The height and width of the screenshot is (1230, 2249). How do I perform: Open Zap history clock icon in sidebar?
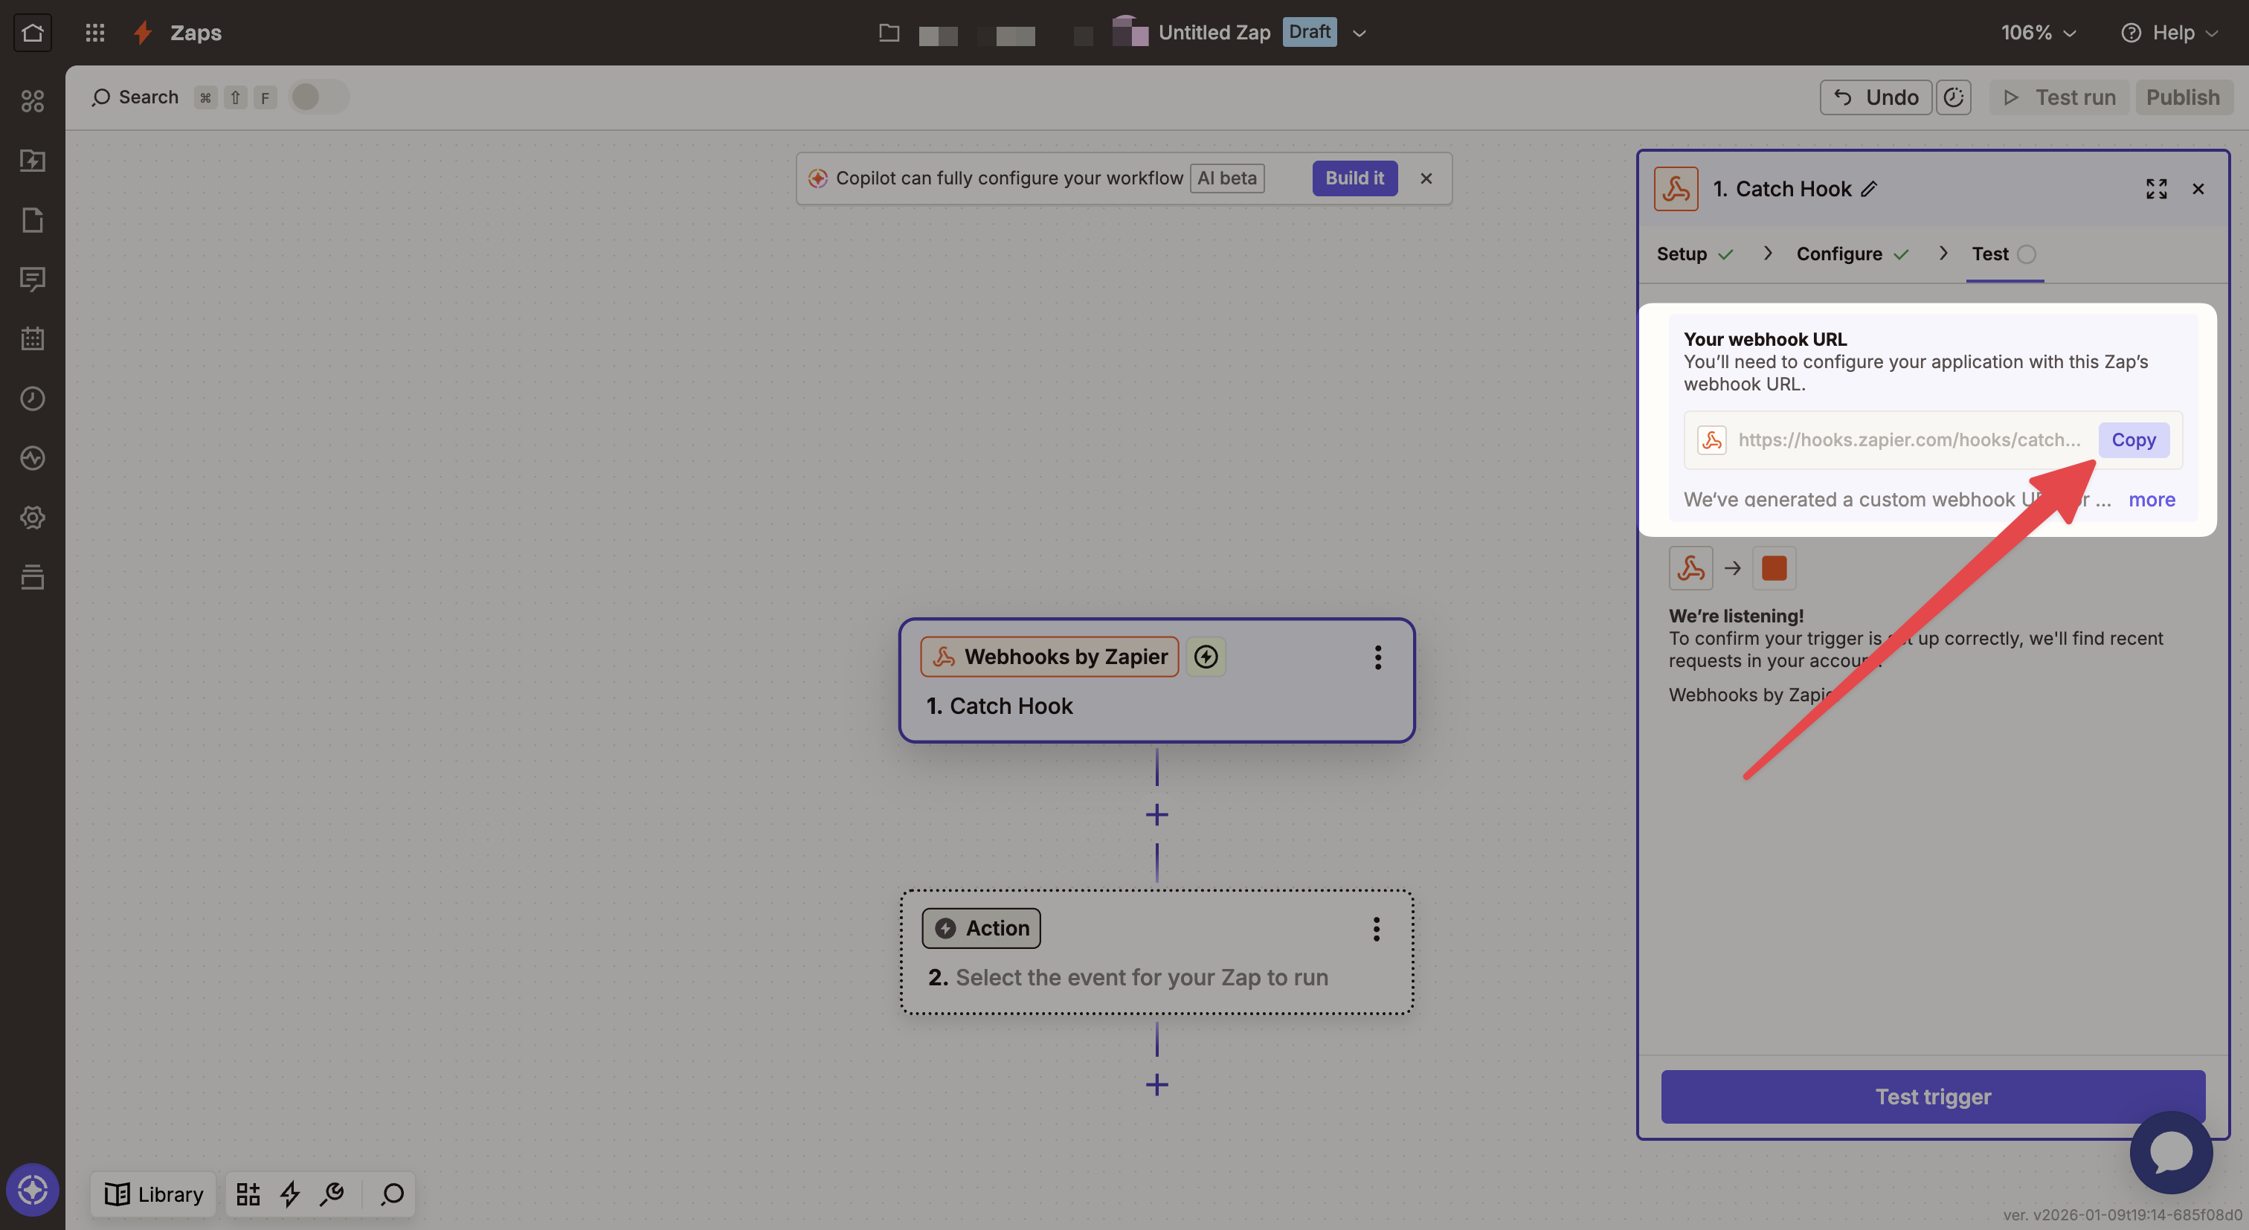click(32, 398)
